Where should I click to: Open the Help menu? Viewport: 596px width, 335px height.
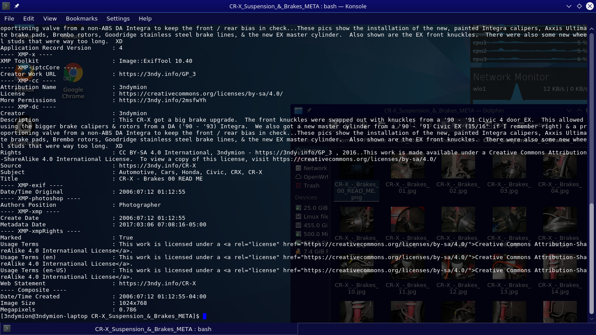145,18
